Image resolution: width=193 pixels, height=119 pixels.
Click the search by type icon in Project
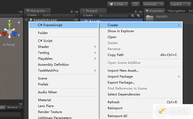point(133,15)
